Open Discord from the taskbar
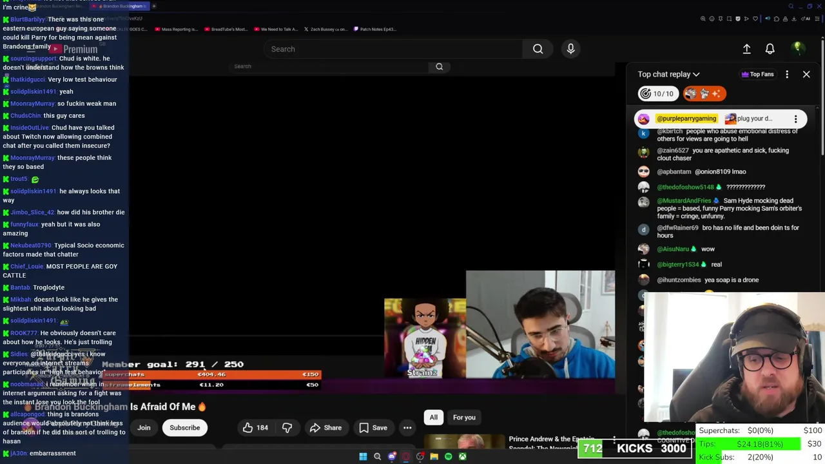The height and width of the screenshot is (464, 825). point(391,457)
